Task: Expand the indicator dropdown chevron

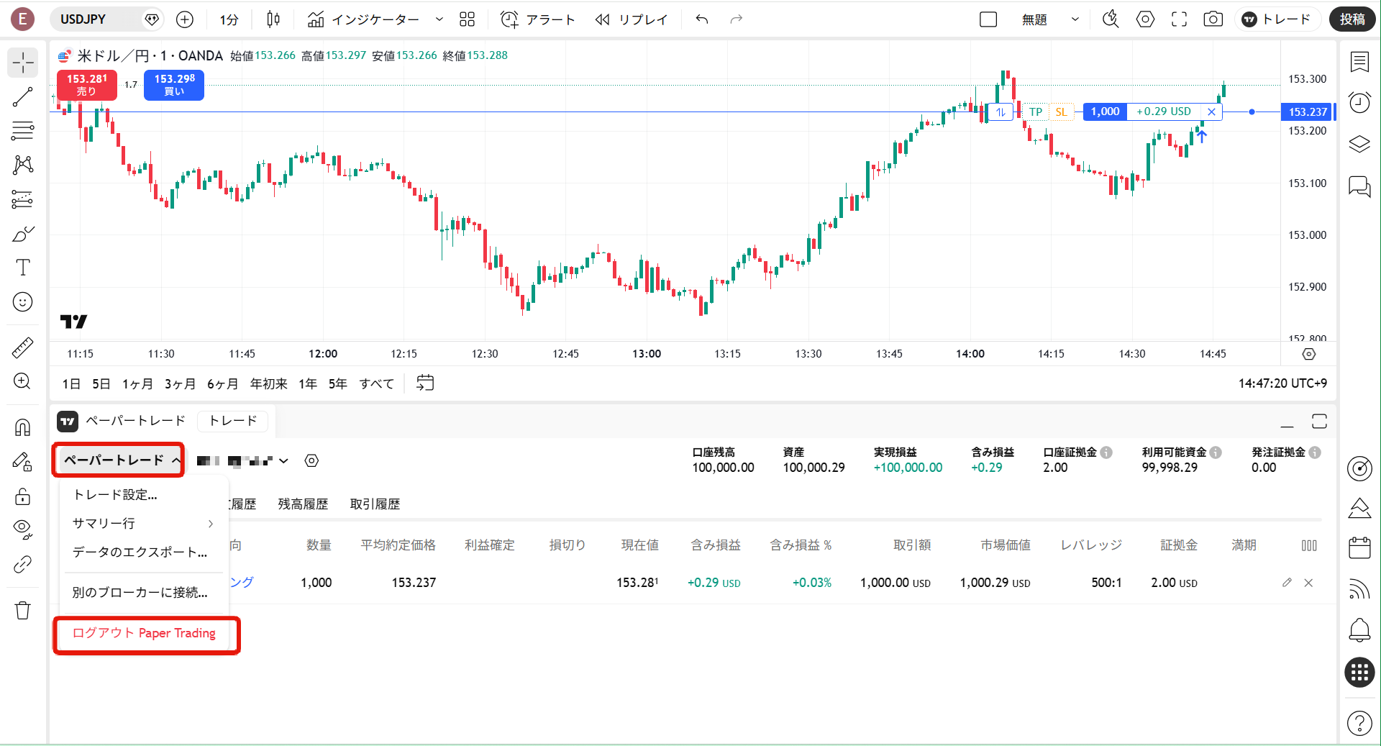Action: (x=439, y=19)
